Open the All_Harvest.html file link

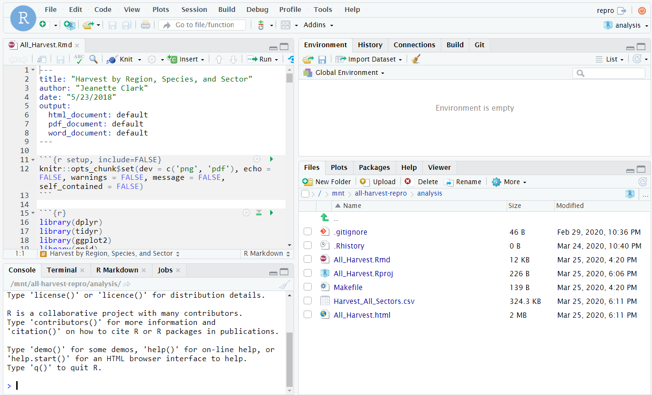click(x=362, y=315)
